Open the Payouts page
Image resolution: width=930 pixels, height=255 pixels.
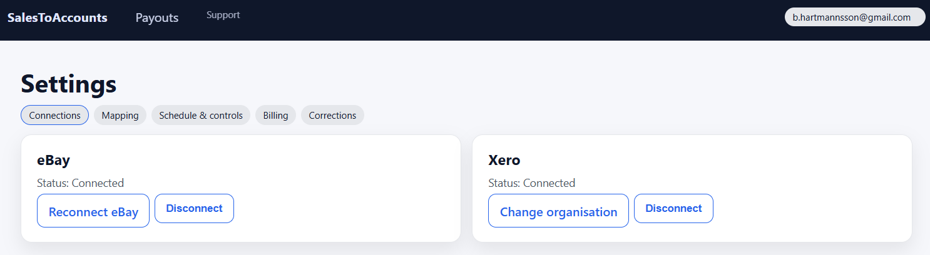[157, 17]
